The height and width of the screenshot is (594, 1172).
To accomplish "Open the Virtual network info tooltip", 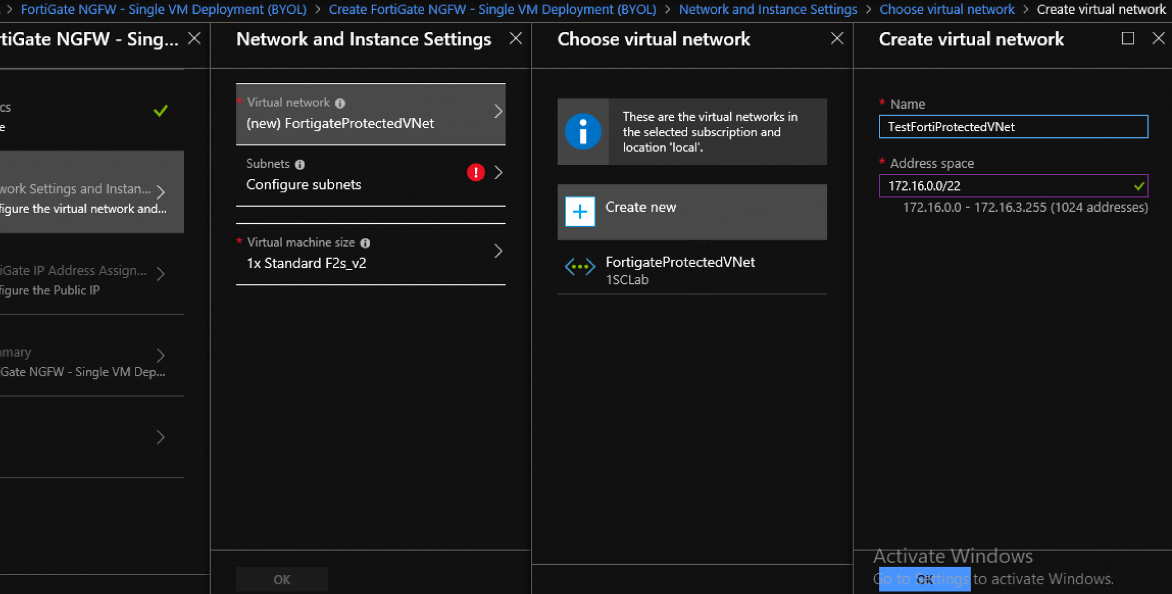I will [340, 102].
